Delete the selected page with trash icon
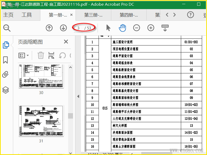Screen dimensions: 207x155 (x=41, y=55)
